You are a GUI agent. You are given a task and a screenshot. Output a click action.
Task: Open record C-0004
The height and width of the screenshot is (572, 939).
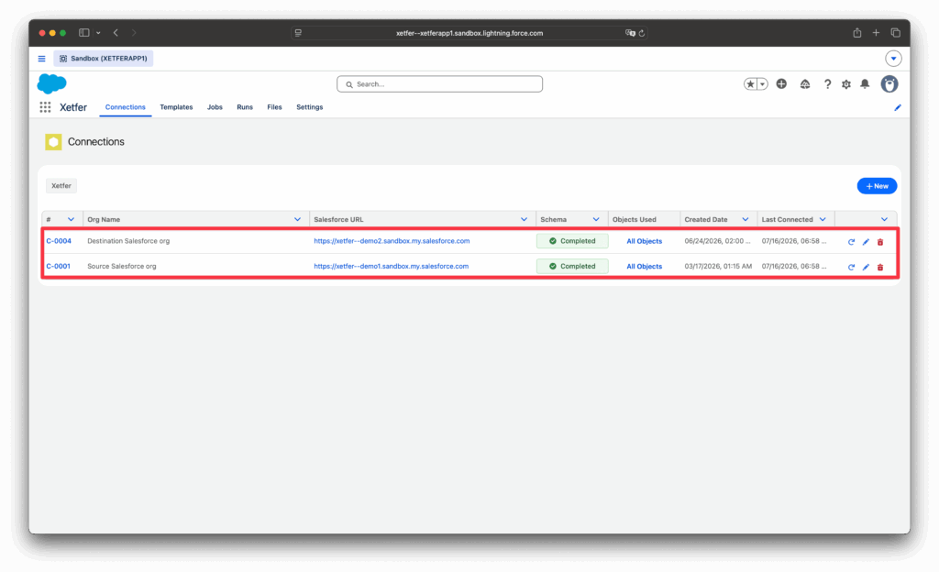coord(59,241)
